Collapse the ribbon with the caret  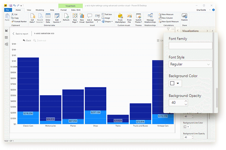coord(210,10)
